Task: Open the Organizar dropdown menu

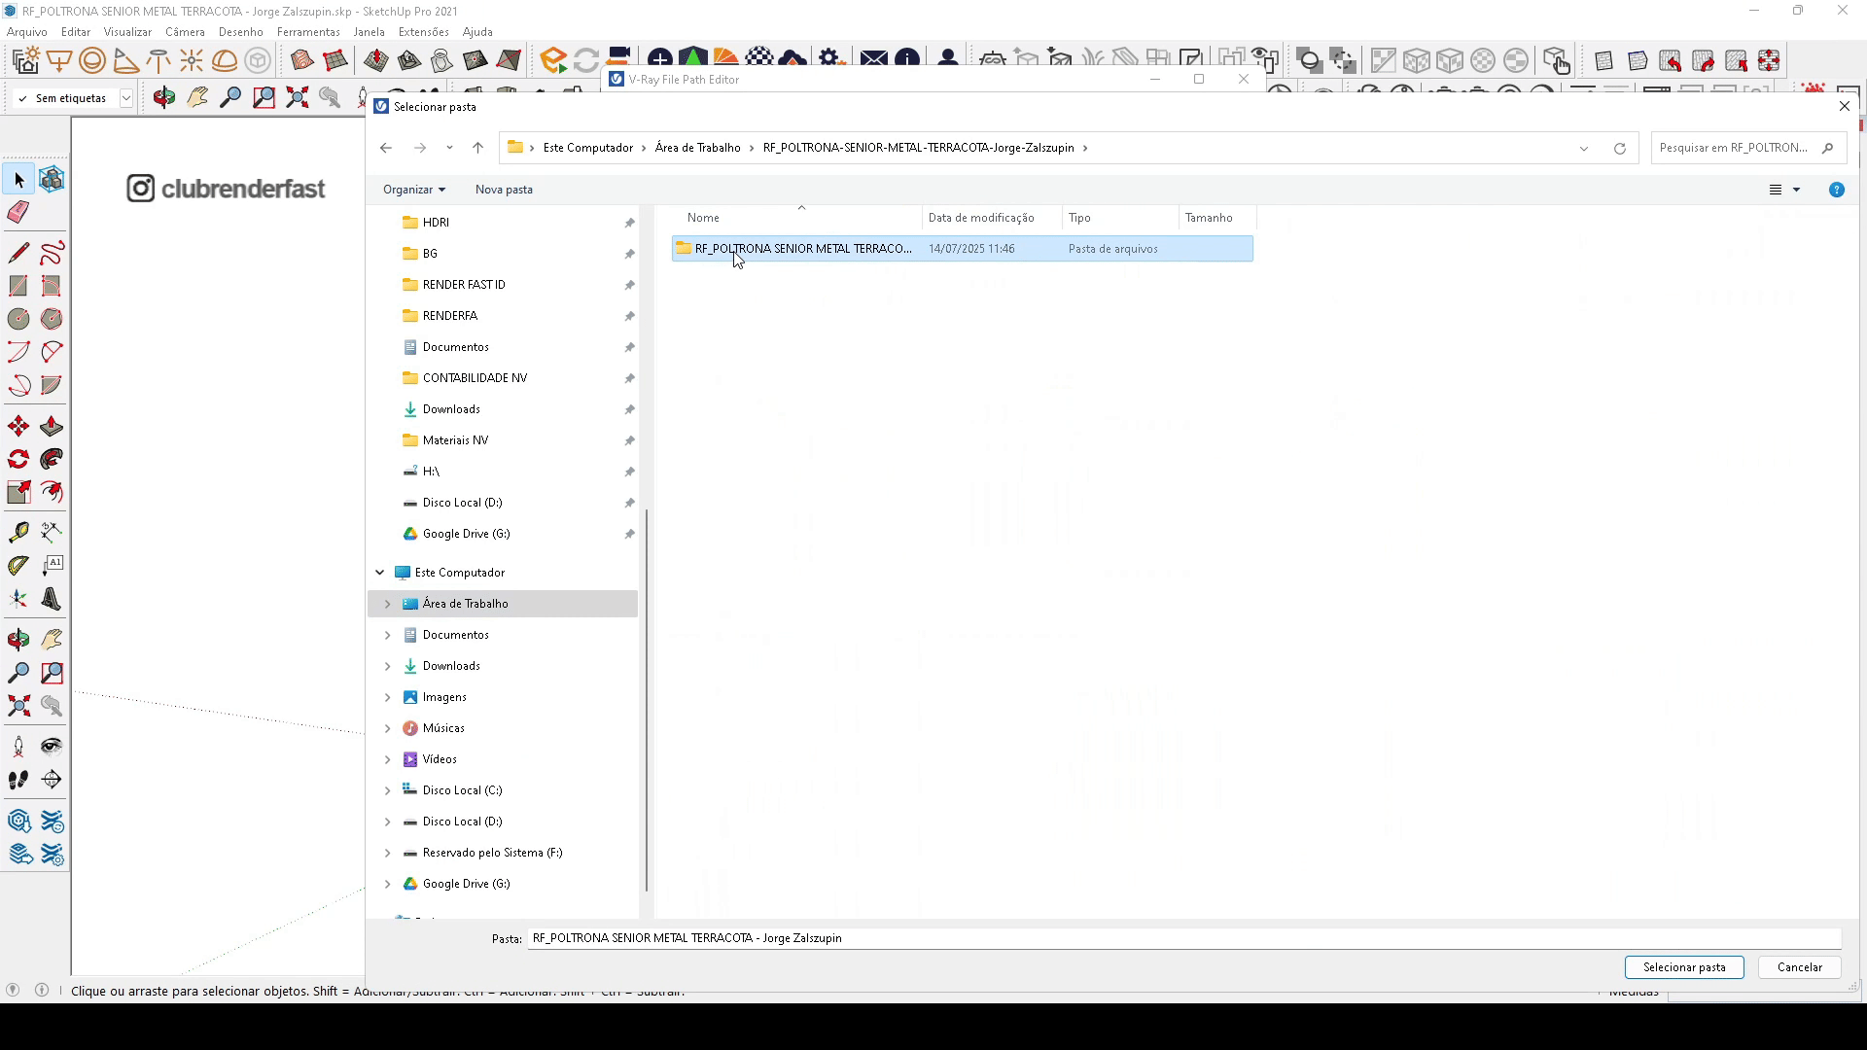Action: pyautogui.click(x=413, y=190)
